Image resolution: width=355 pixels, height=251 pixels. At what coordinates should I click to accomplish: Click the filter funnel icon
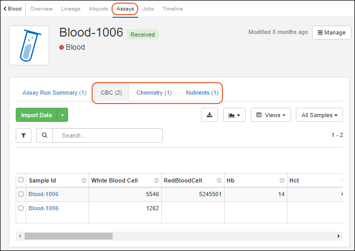coord(24,135)
